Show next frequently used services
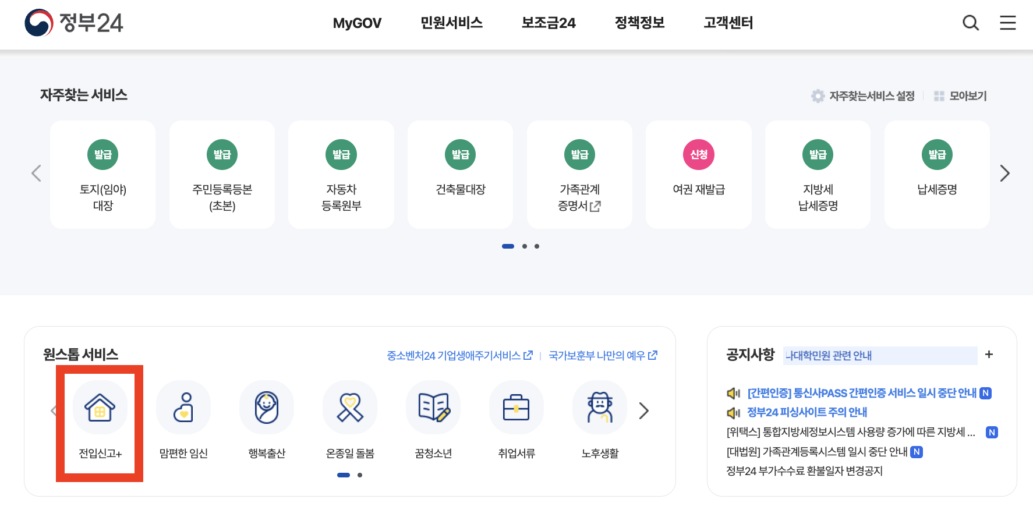1033x517 pixels. pyautogui.click(x=1004, y=173)
